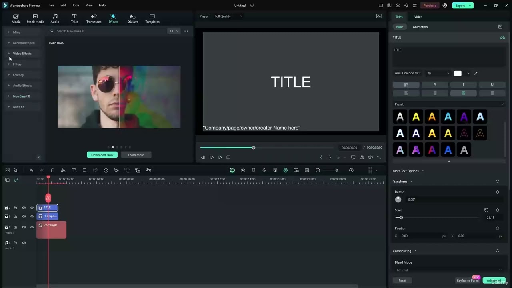Hide the TITLE track with eye icon

[32, 208]
